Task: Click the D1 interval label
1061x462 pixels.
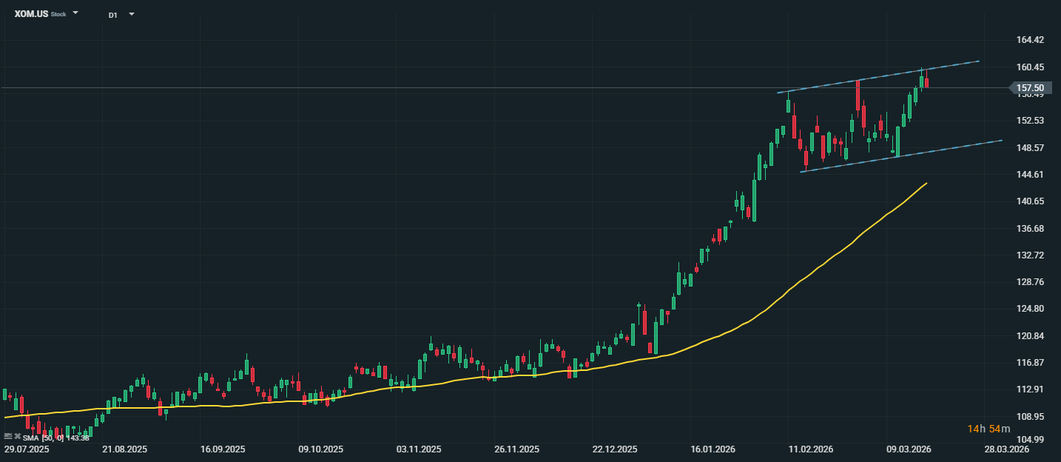Action: tap(112, 15)
